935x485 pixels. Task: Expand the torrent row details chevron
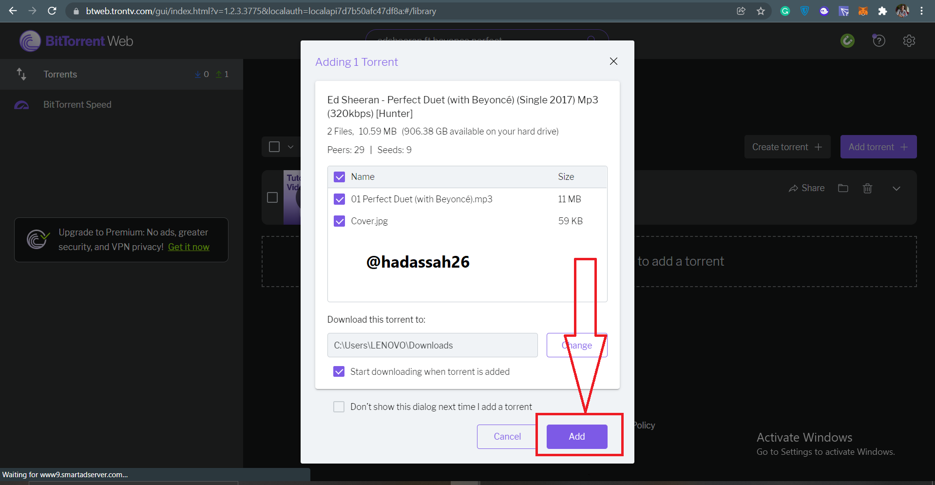(x=896, y=188)
